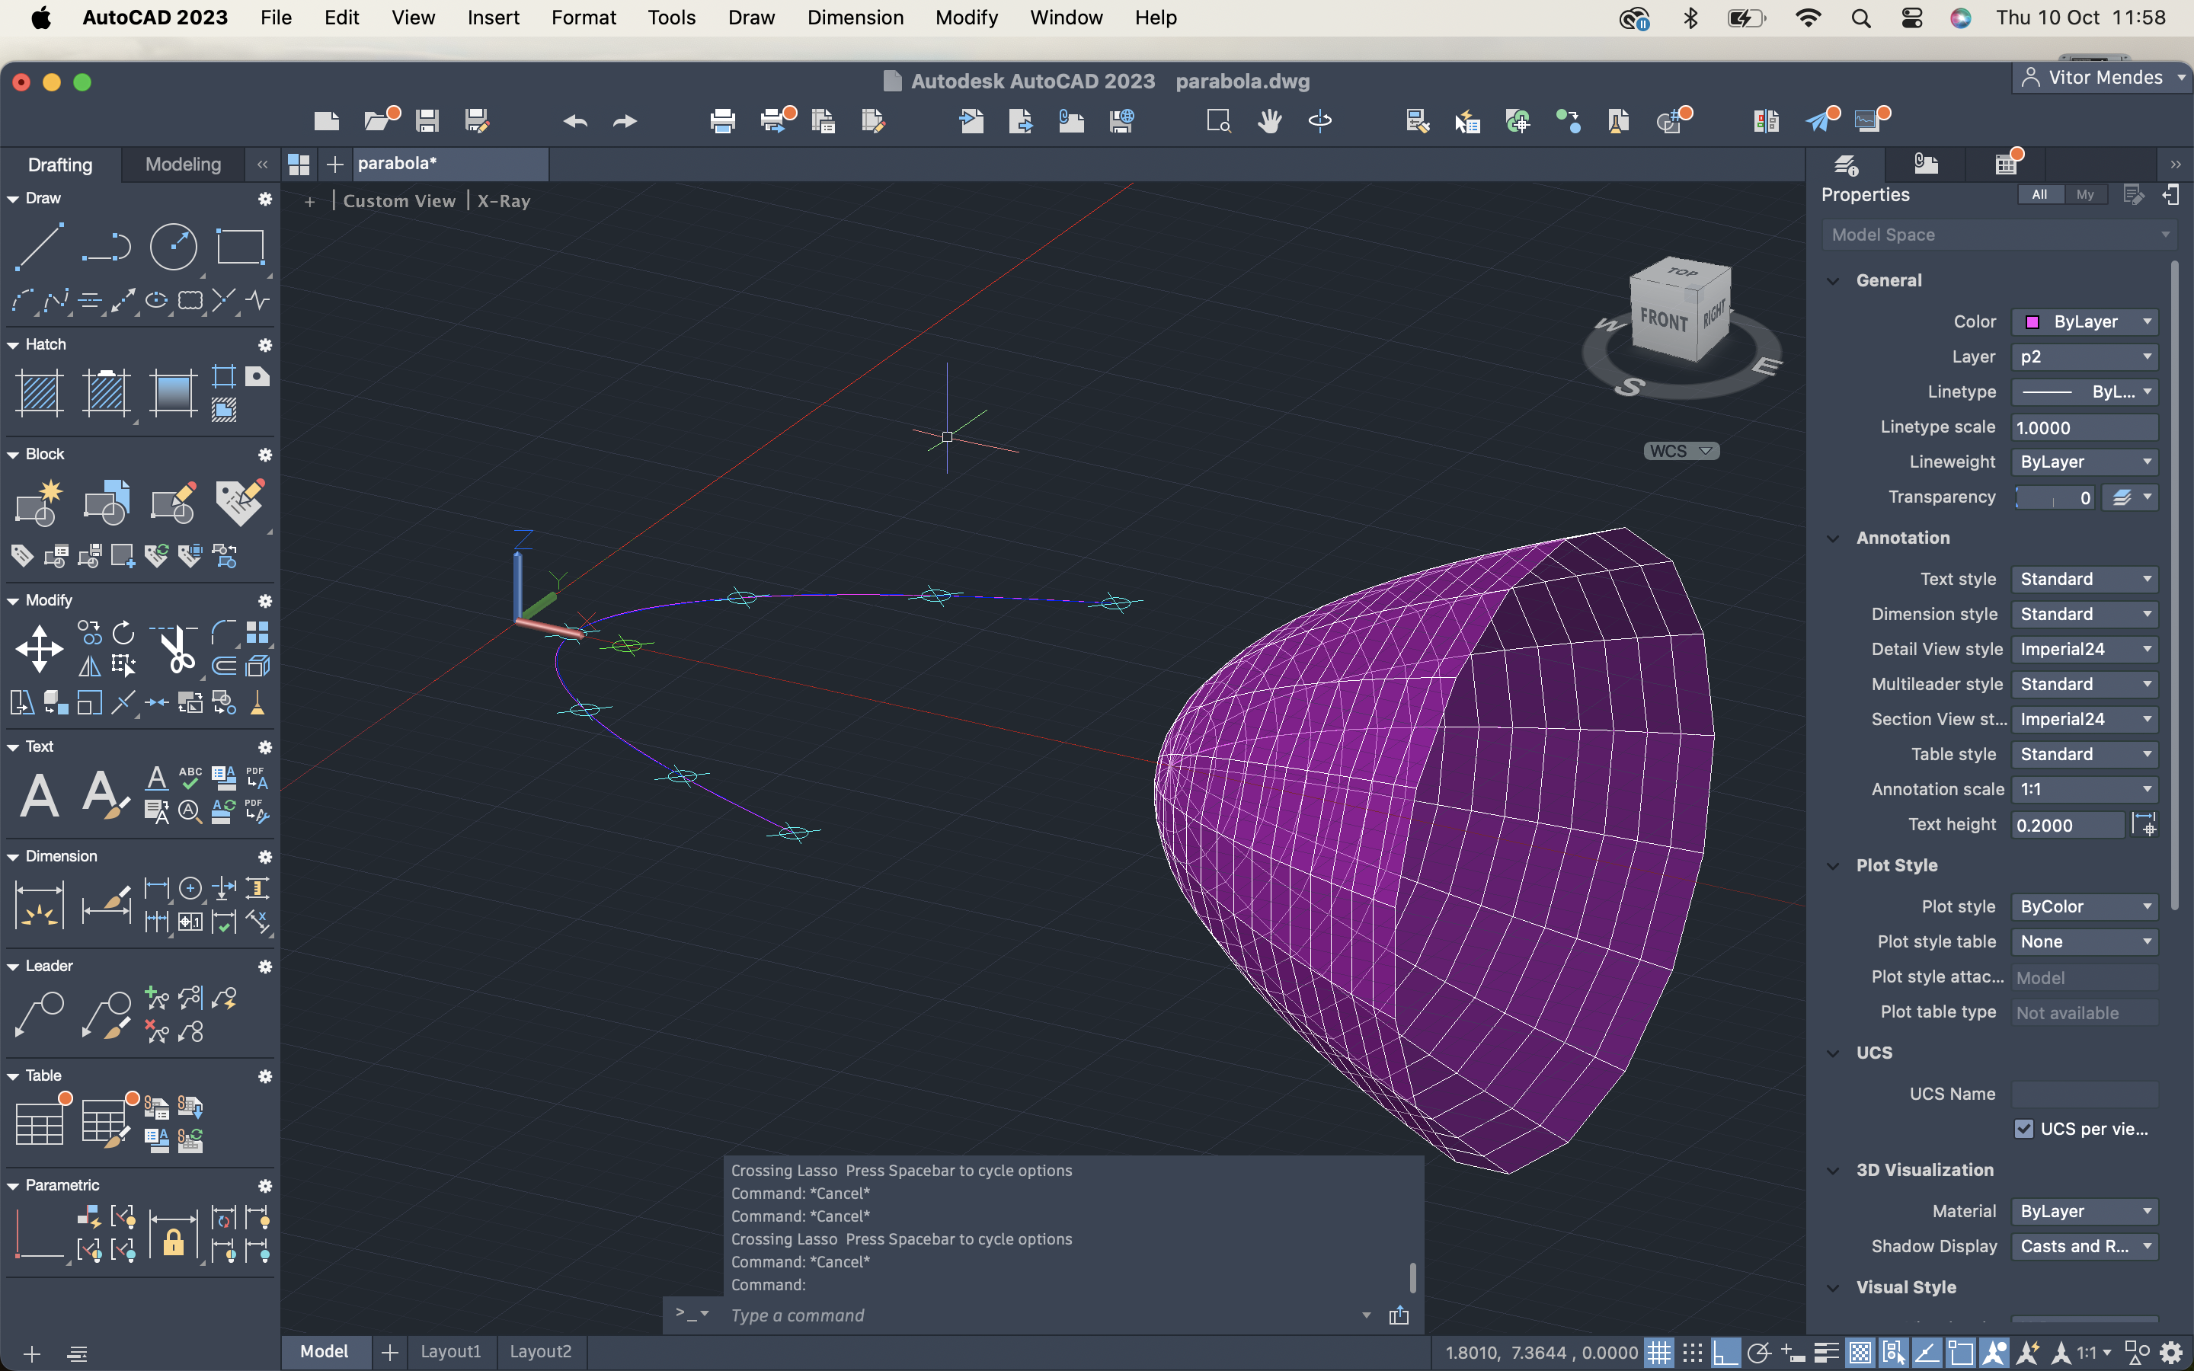Add a new drawing tab with plus

pos(334,164)
